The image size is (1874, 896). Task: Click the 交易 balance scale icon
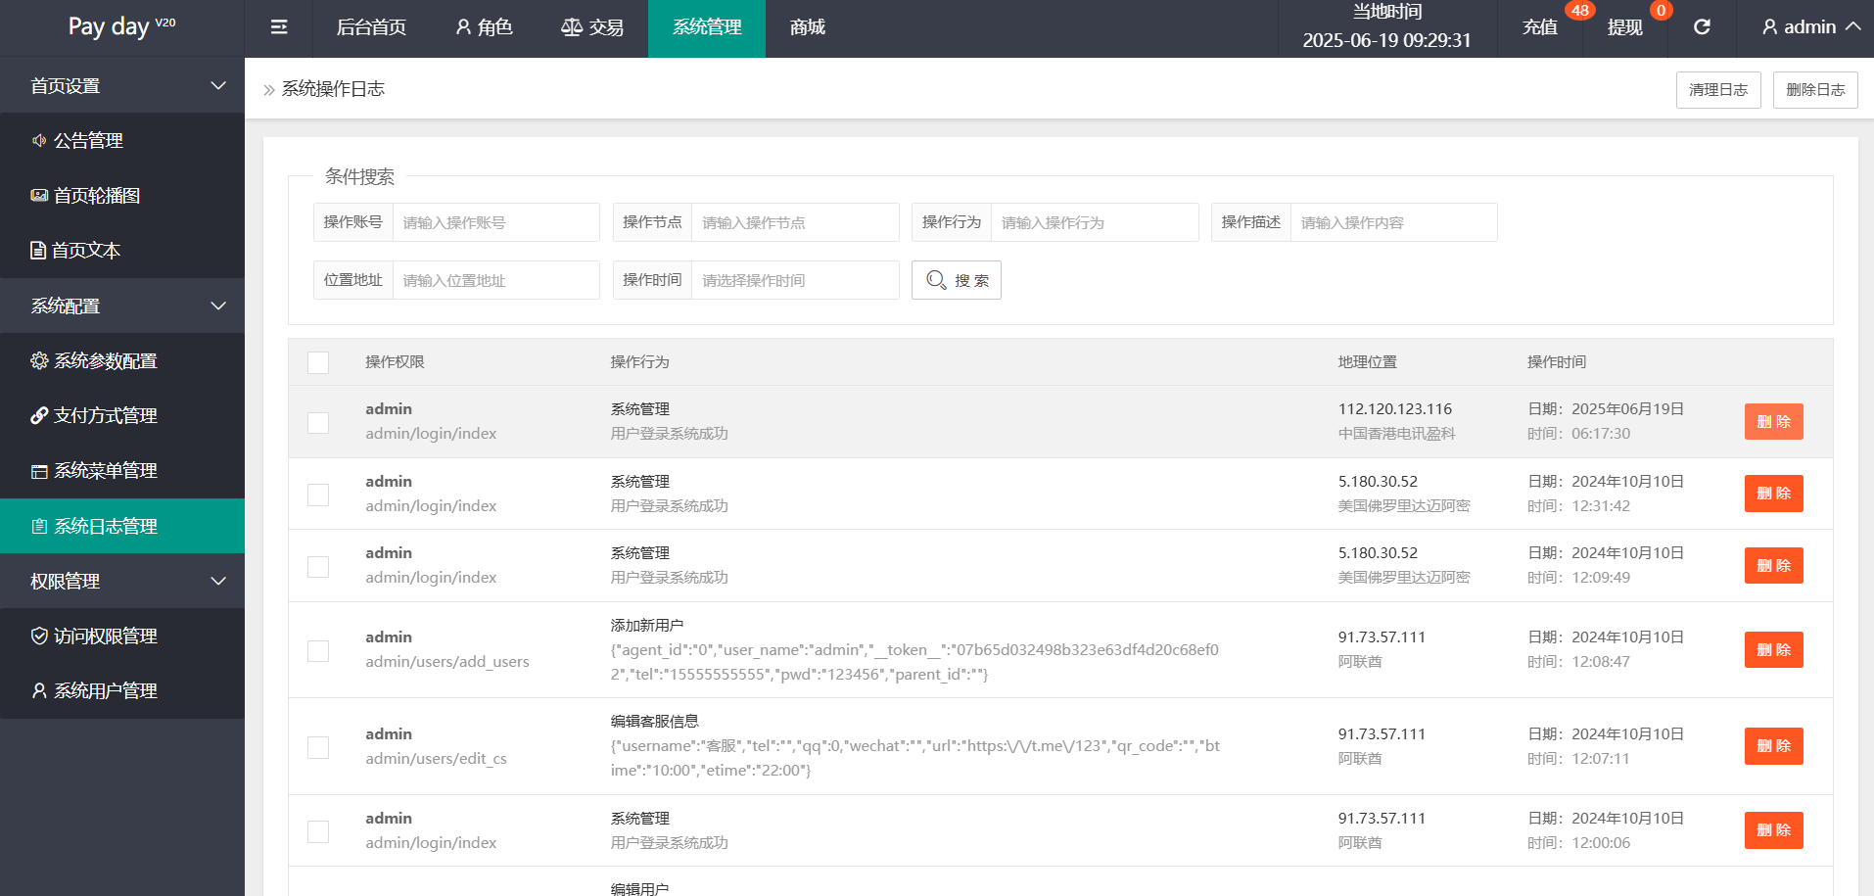pyautogui.click(x=572, y=27)
